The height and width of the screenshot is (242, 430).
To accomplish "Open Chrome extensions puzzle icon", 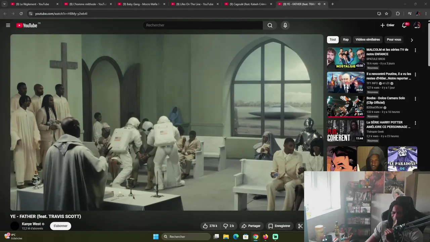I will [x=398, y=13].
